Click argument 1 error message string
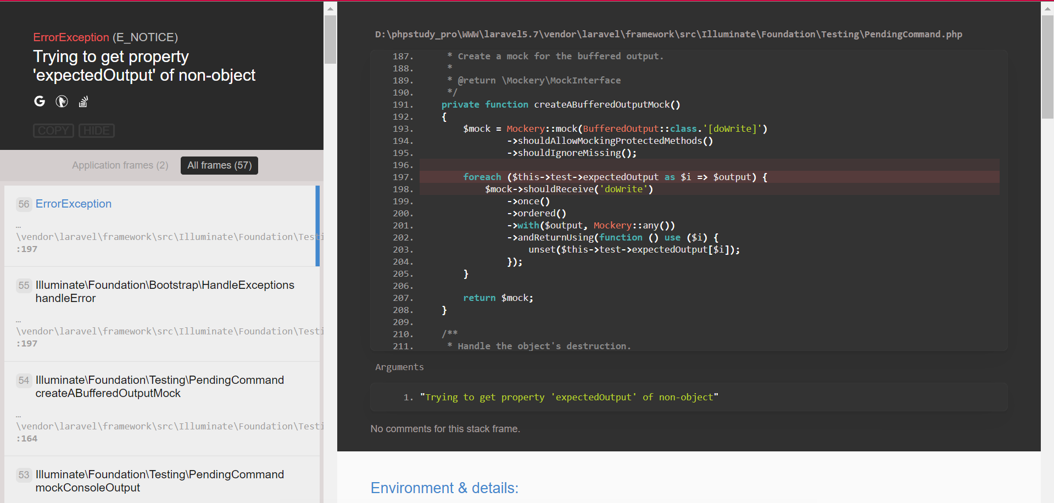 (569, 397)
